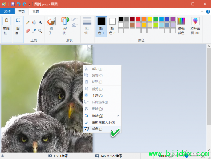The image size is (211, 159).
Task: Switch to the 主页 tab
Action: click(x=22, y=12)
